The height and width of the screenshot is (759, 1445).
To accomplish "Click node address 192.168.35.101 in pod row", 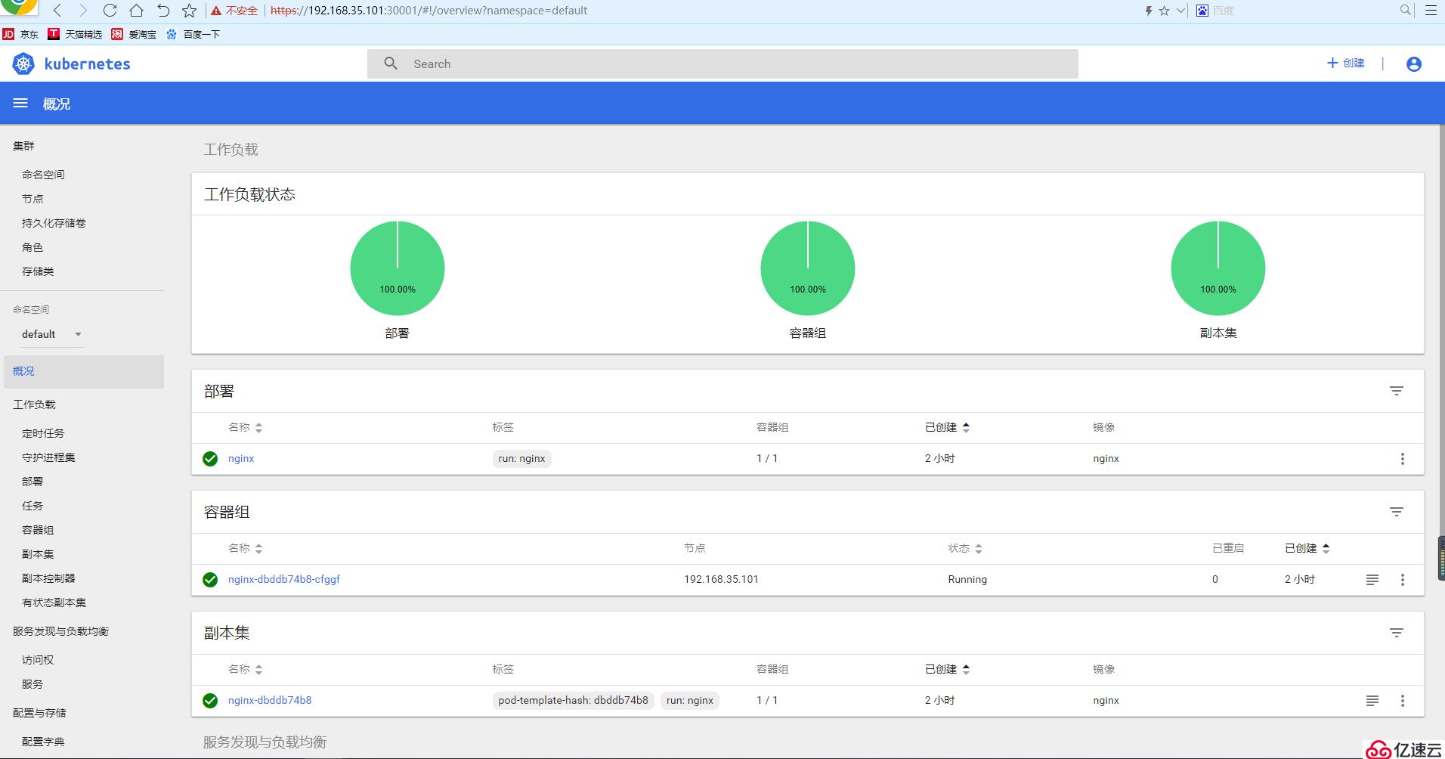I will (721, 579).
